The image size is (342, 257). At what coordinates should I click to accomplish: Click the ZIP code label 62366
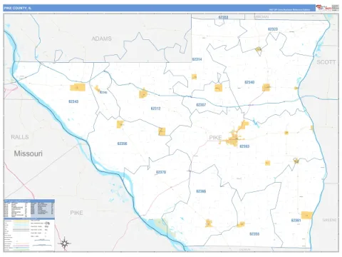pos(201,191)
